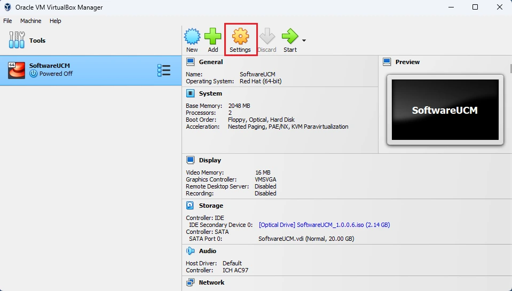Open the Network section heading

(211, 282)
